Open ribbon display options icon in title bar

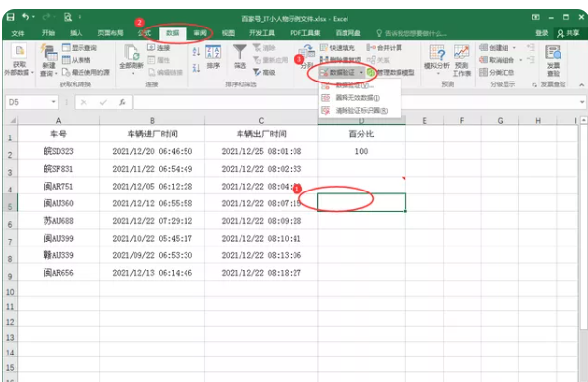point(536,17)
